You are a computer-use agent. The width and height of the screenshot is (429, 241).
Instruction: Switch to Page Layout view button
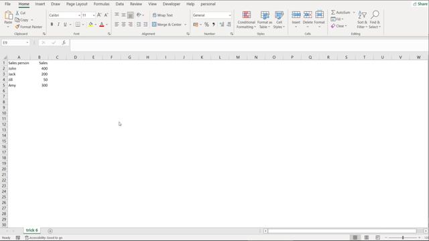[x=367, y=238]
